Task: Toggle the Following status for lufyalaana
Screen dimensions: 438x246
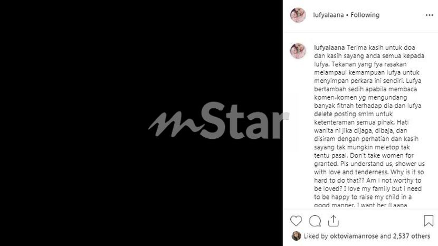Action: click(365, 15)
